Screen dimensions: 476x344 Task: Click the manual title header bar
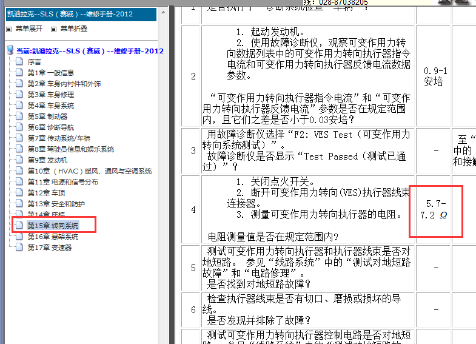(81, 15)
